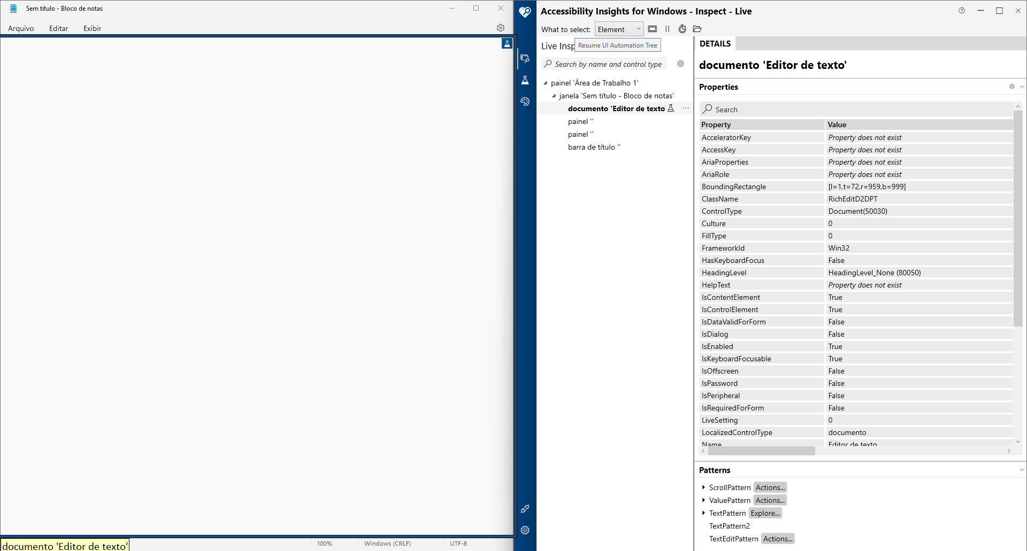The width and height of the screenshot is (1027, 551).
Task: Open the Test flask page in sidebar
Action: pos(525,80)
